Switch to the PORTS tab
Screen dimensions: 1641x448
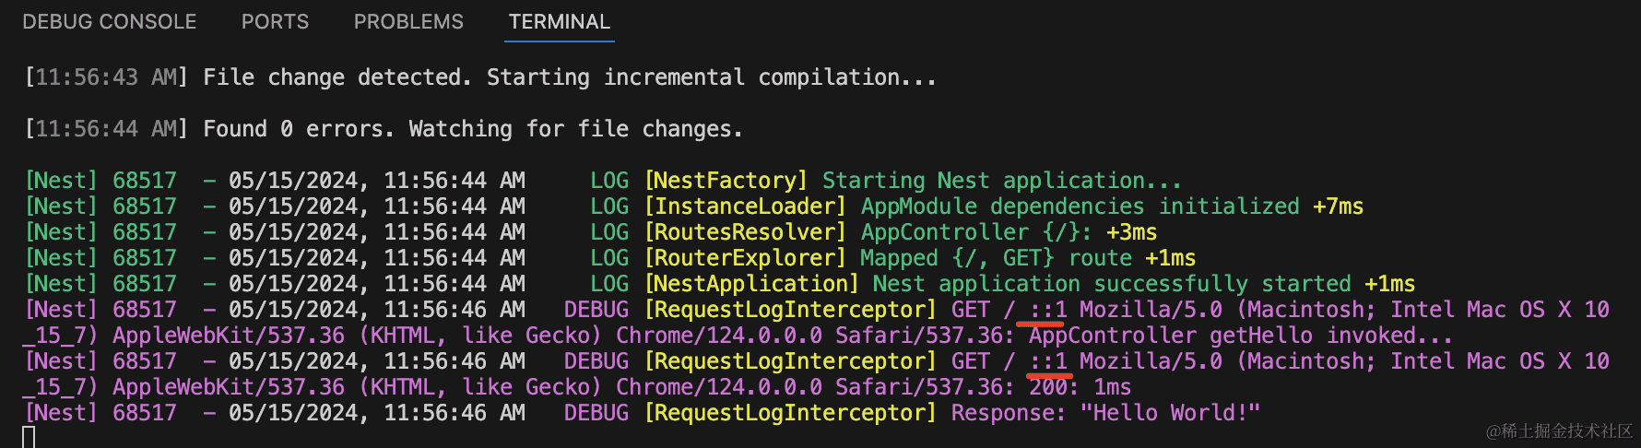pos(275,21)
